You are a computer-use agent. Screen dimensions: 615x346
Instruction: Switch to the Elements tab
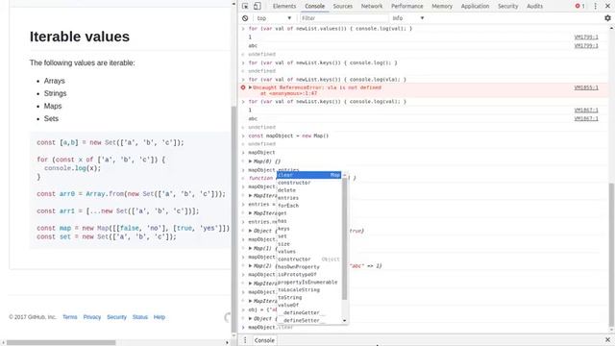point(284,7)
